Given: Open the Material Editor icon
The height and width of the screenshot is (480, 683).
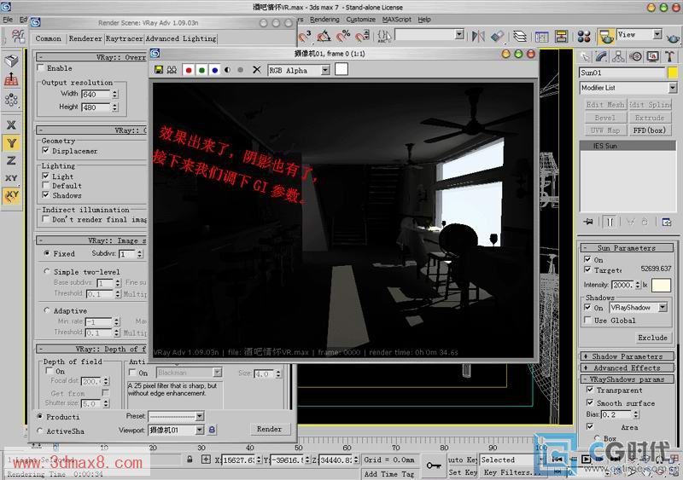Looking at the screenshot, I should [x=584, y=37].
